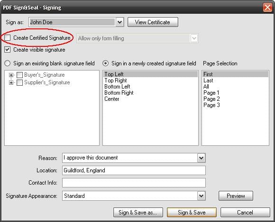Viewport: 275px width, 222px height.
Task: Click the Location field with Guildford, England
Action: 134,170
